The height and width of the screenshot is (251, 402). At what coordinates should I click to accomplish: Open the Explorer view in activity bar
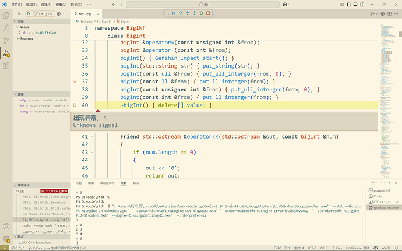[6, 16]
